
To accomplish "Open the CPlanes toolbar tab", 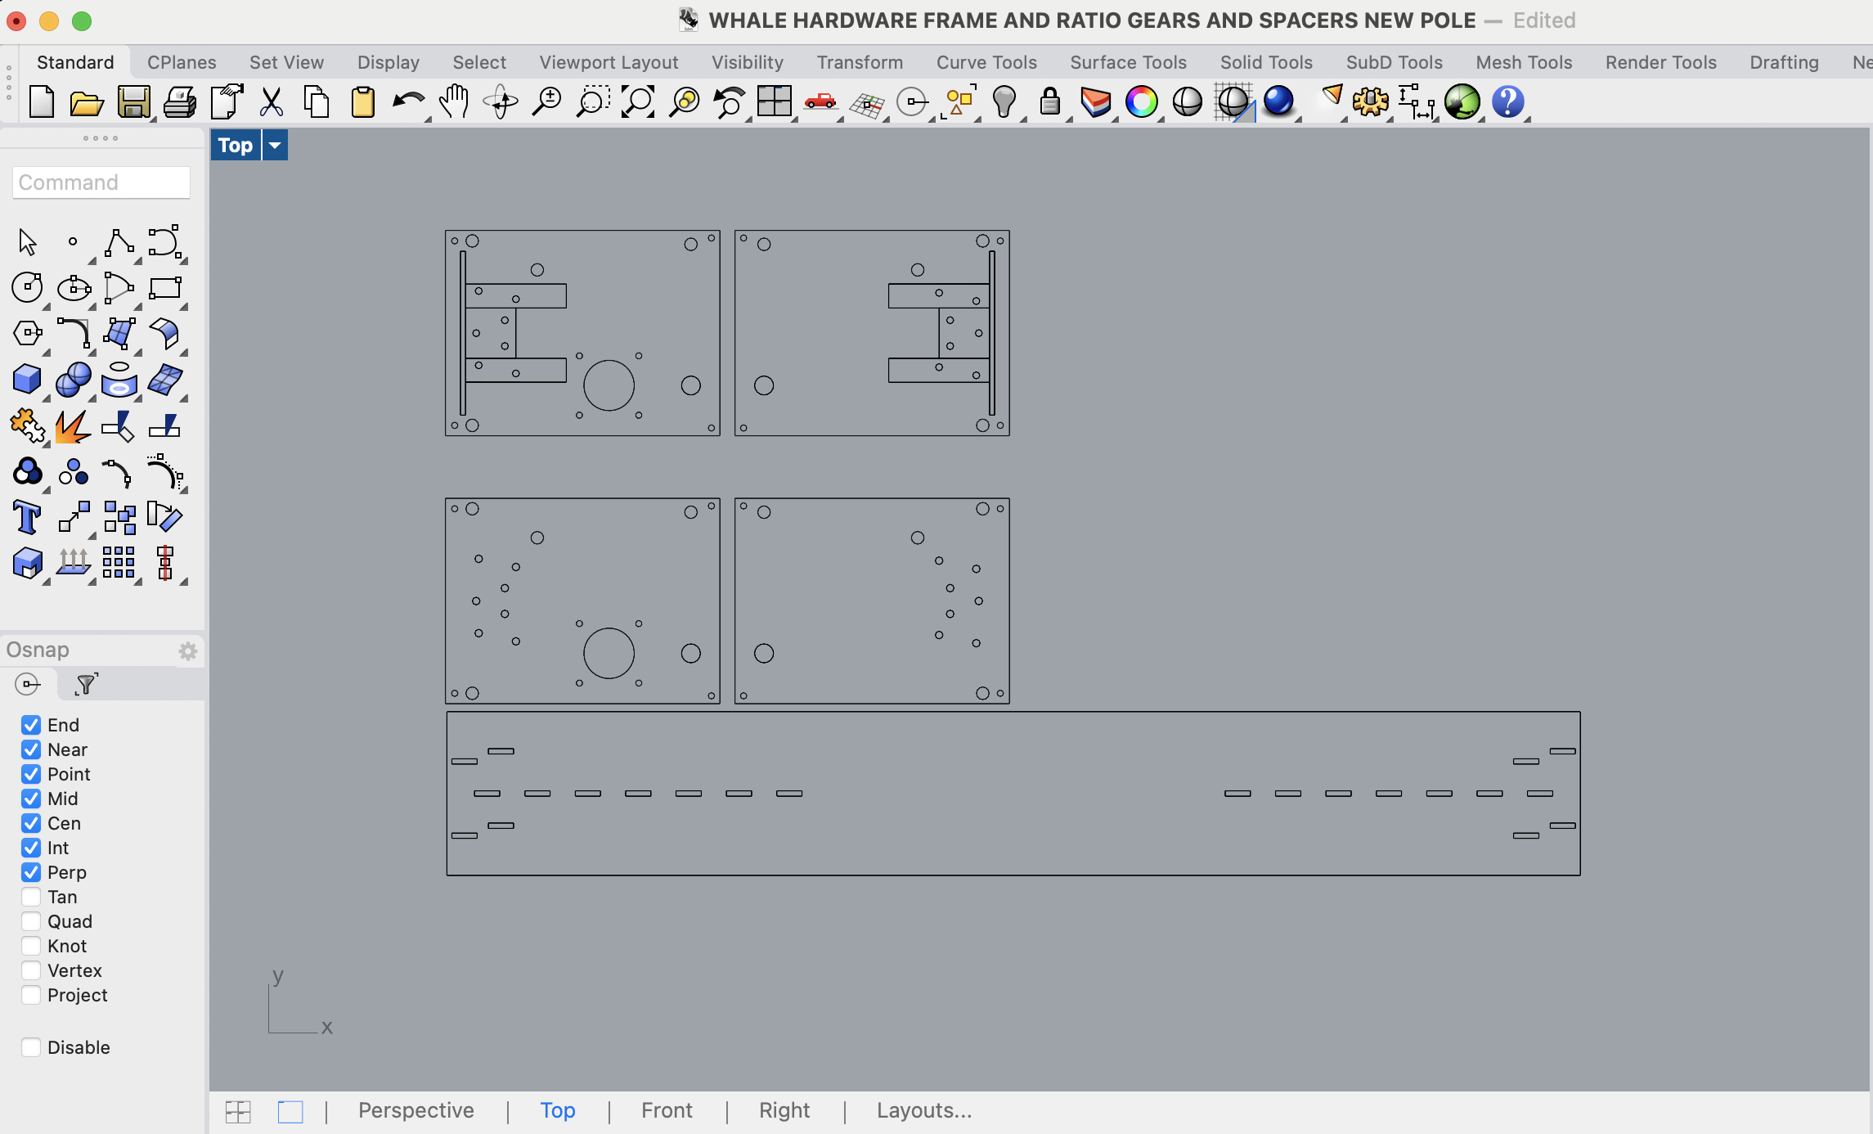I will pos(182,62).
